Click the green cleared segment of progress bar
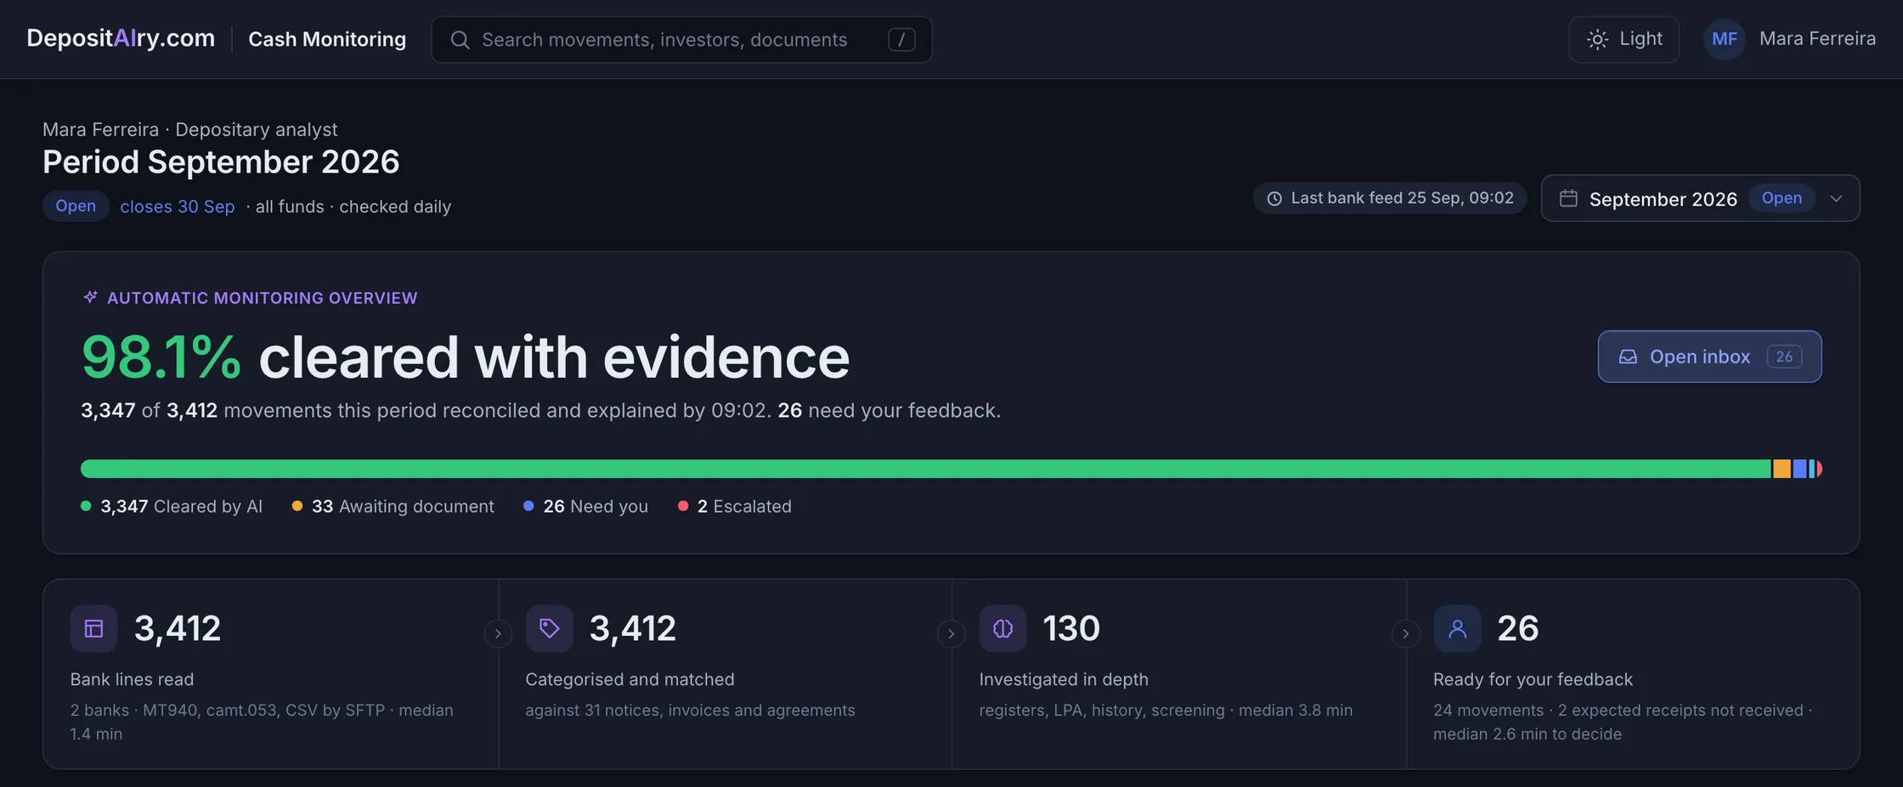This screenshot has width=1903, height=787. coord(925,469)
